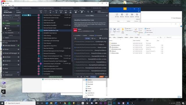Image resolution: width=186 pixels, height=105 pixels.
Task: Open the Timelines flag icon
Action: tap(82, 12)
